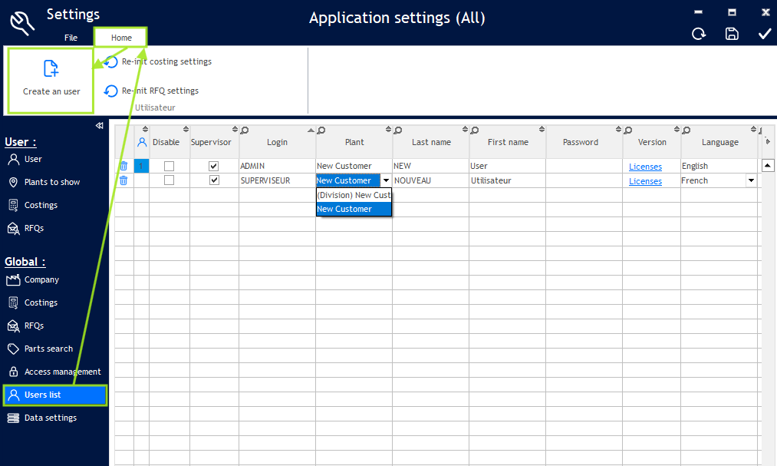Close the Plant dropdown arrow for SUPERVISEUR
Screen dimensions: 777x466
point(386,180)
